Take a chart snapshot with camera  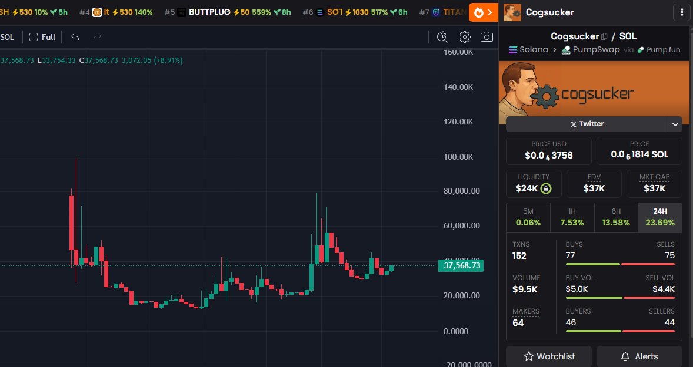[x=487, y=37]
